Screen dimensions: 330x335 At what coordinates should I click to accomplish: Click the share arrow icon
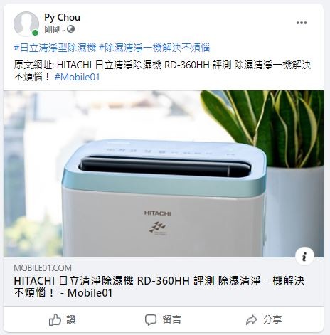[252, 319]
